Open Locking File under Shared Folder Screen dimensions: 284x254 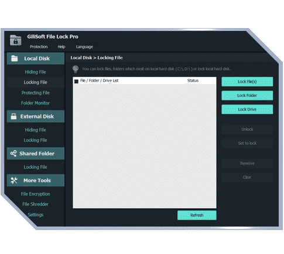tap(35, 167)
